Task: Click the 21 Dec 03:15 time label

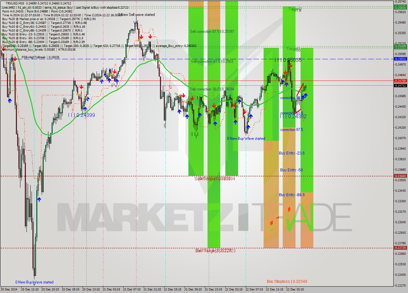Action: [111, 289]
